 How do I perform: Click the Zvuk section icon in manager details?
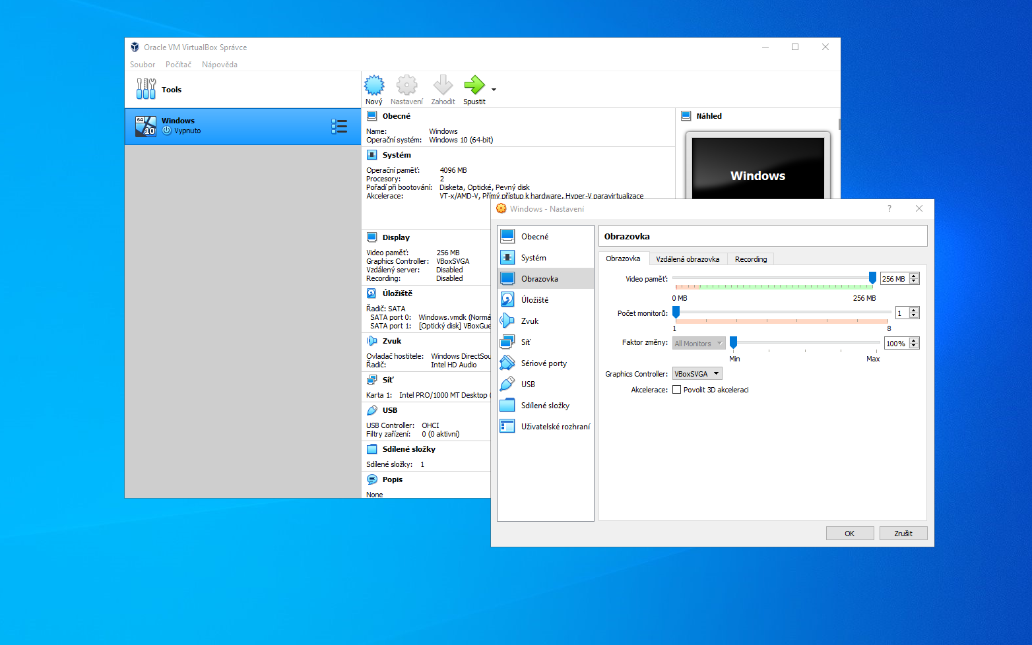pyautogui.click(x=372, y=341)
